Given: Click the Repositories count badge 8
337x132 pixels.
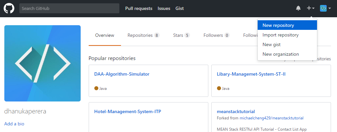Looking at the screenshot, I should [x=157, y=35].
